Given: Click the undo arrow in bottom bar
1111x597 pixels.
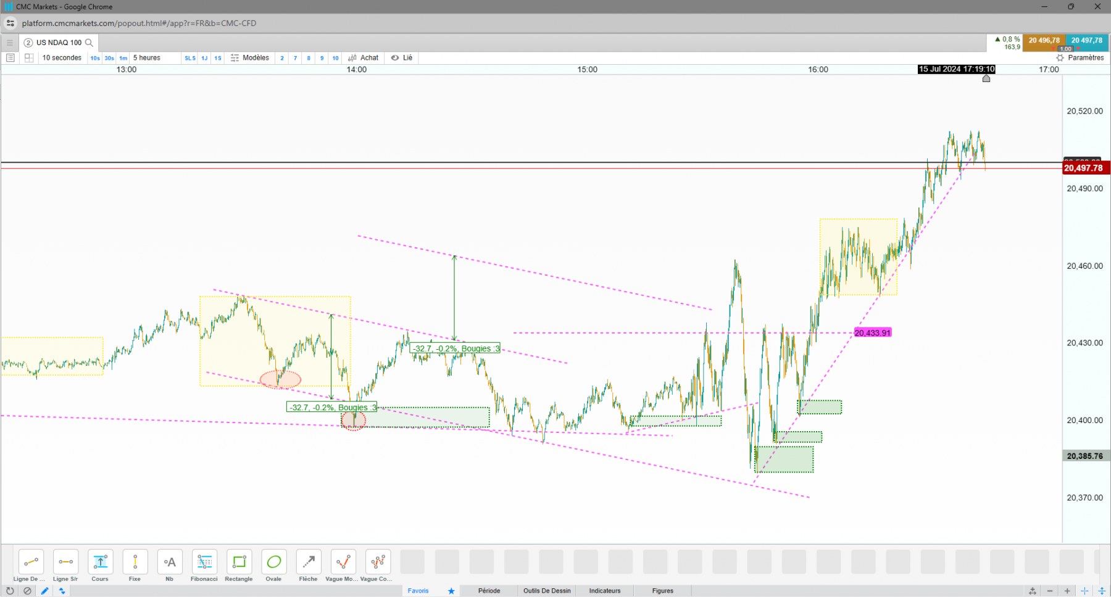Looking at the screenshot, I should [x=10, y=591].
